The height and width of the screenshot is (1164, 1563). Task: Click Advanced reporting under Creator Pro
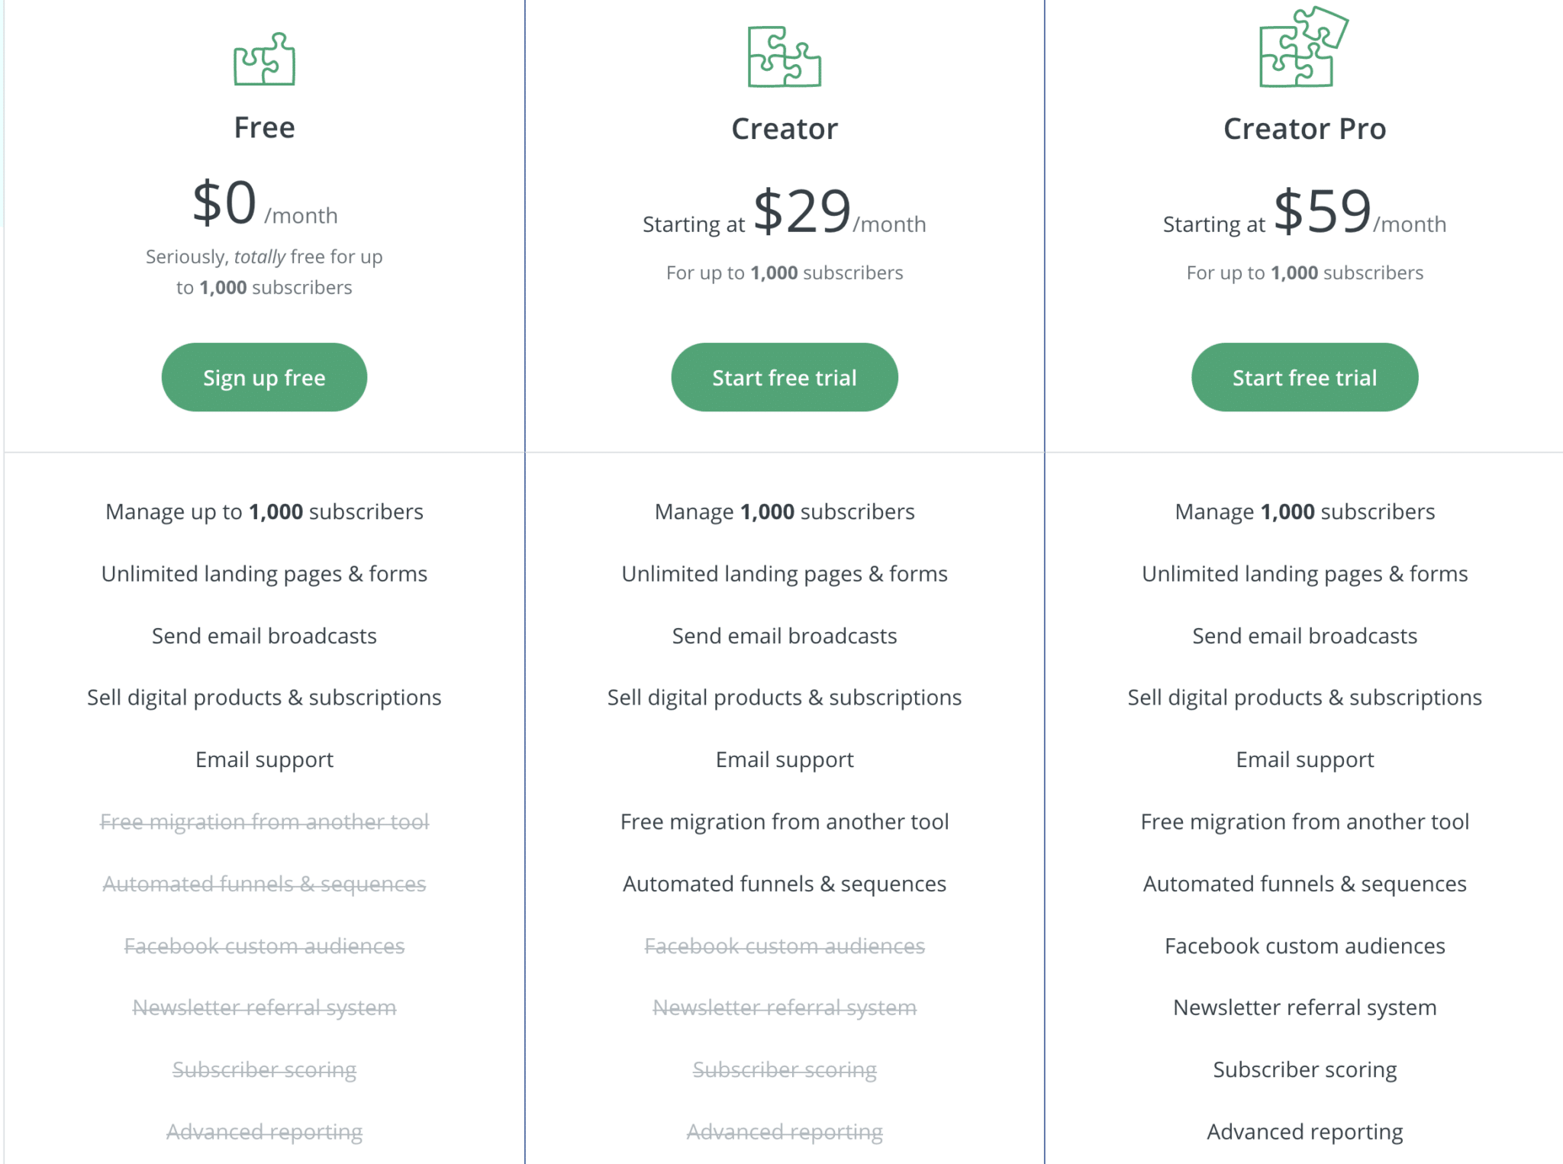click(x=1304, y=1132)
